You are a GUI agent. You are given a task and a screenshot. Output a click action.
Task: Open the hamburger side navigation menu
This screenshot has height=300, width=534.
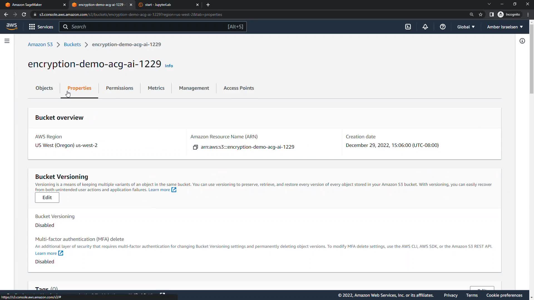pos(7,41)
